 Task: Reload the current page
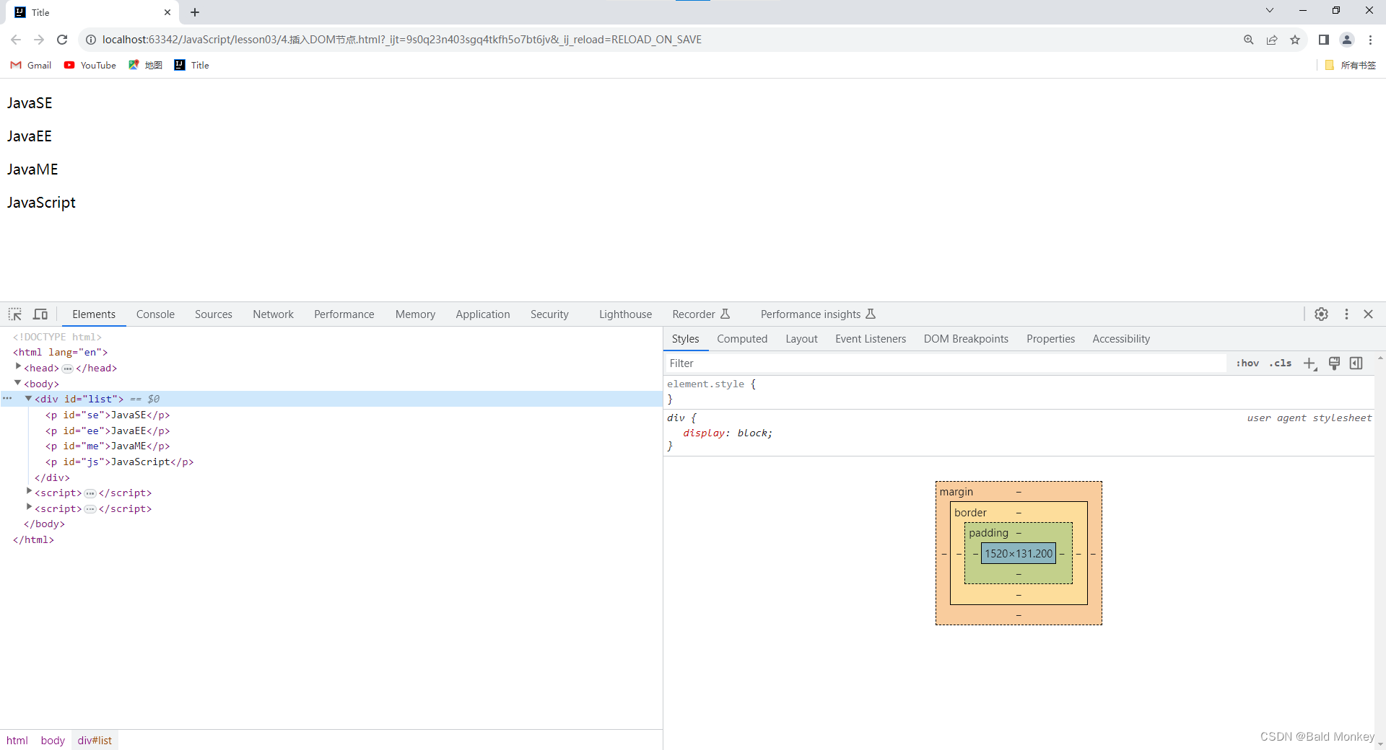coord(62,40)
